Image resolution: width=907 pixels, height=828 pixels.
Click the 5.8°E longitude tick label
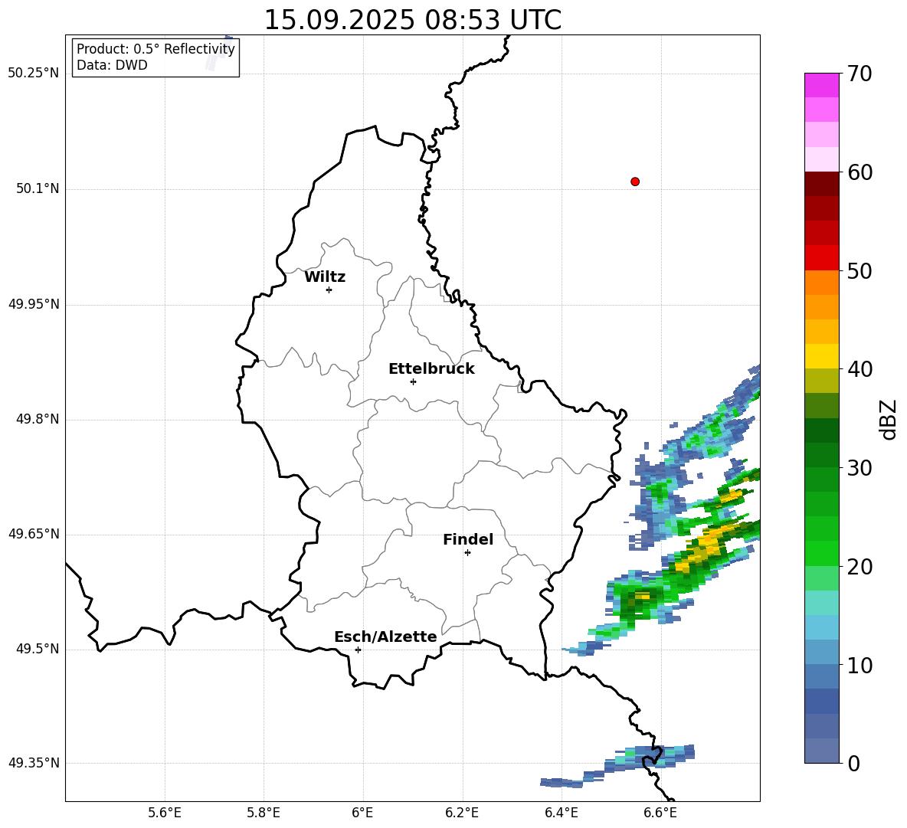[x=264, y=813]
